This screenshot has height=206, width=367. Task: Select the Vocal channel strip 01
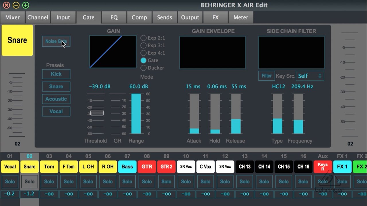coord(10,167)
